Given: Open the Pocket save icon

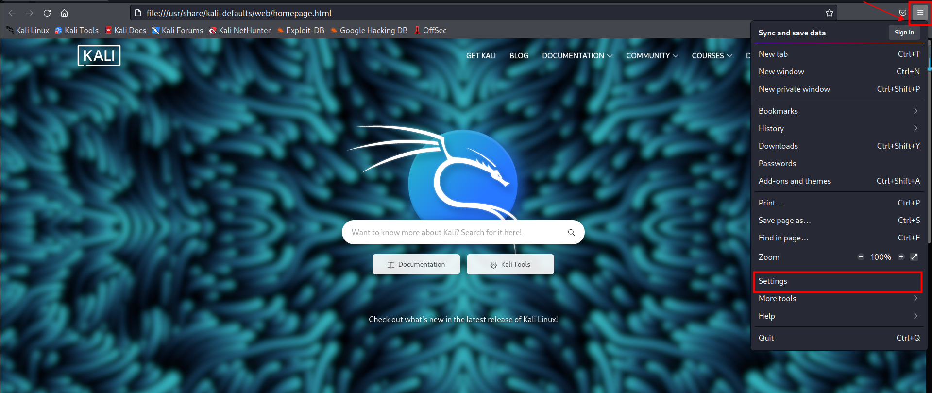Looking at the screenshot, I should (x=903, y=13).
